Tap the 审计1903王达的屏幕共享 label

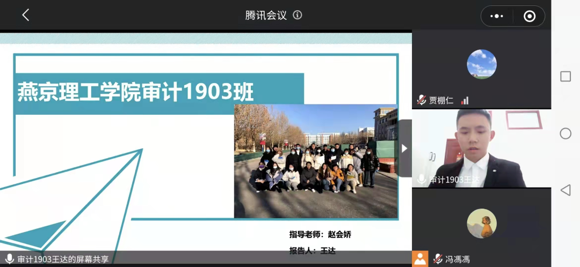(63, 259)
